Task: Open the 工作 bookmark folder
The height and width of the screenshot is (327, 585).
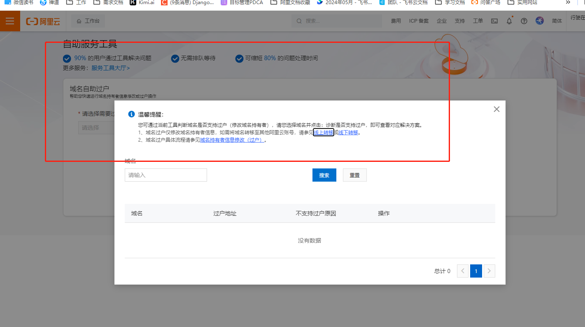Action: 76,2
